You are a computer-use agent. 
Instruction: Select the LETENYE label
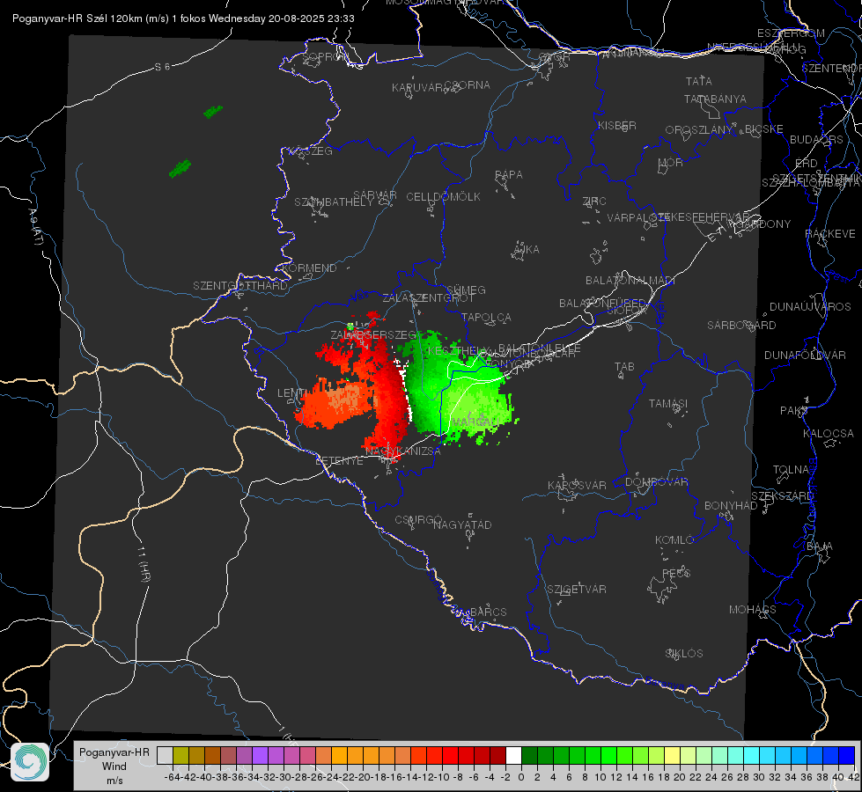[339, 461]
